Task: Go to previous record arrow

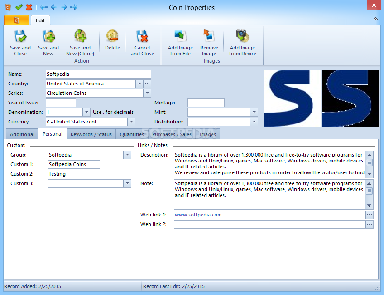Action: [54, 7]
